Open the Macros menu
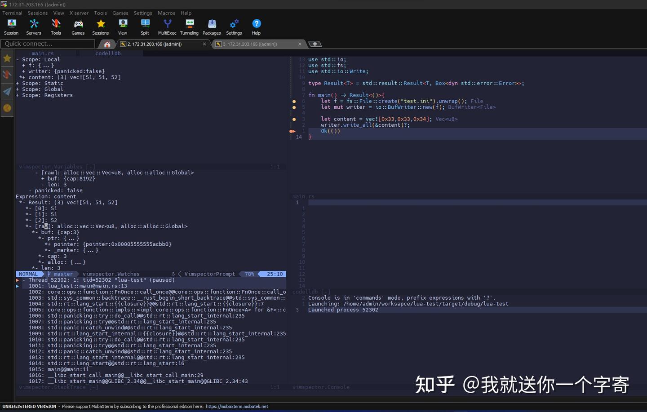647x412 pixels. tap(167, 13)
